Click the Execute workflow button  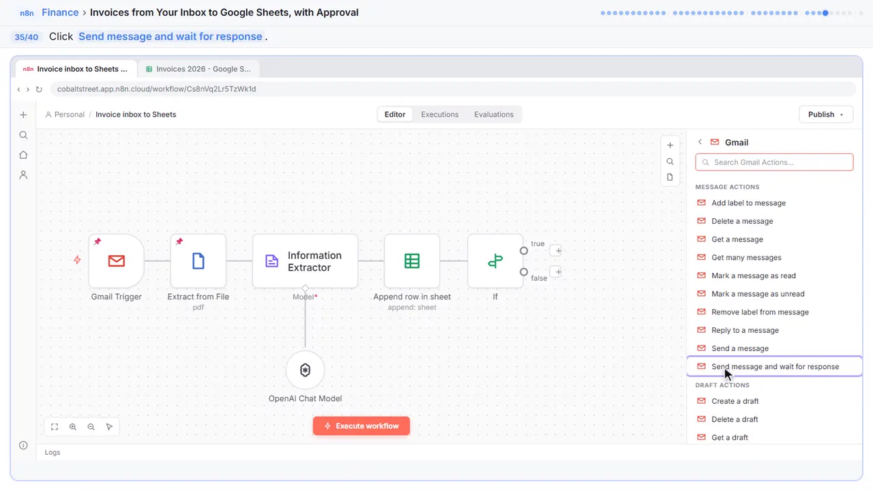(x=361, y=426)
